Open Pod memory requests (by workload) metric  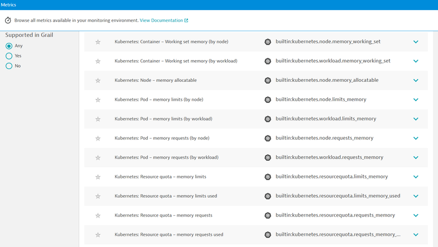coord(166,157)
